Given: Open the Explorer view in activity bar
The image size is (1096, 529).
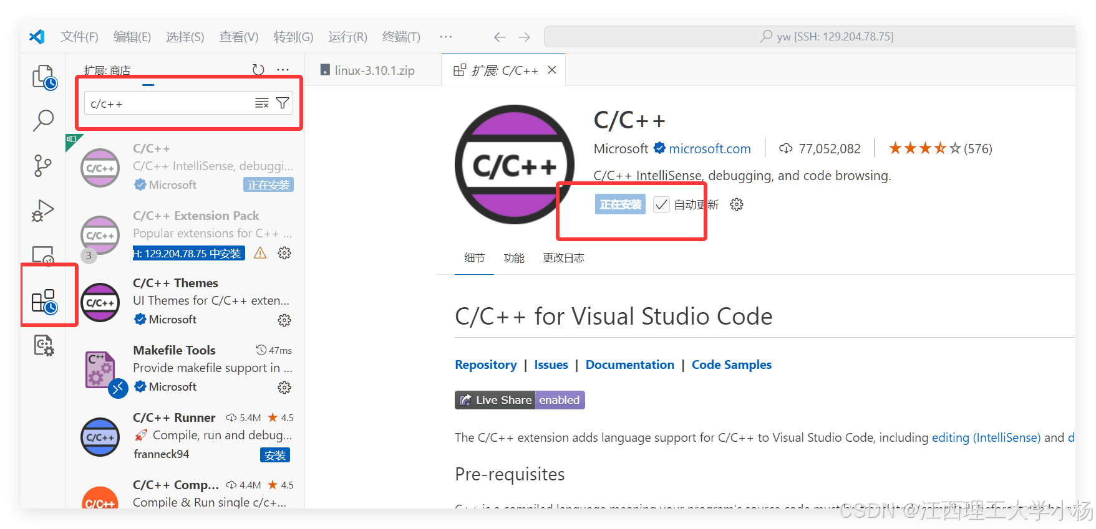Looking at the screenshot, I should tap(44, 77).
